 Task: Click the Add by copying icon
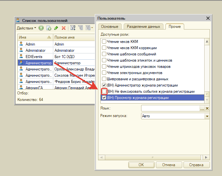49,28
